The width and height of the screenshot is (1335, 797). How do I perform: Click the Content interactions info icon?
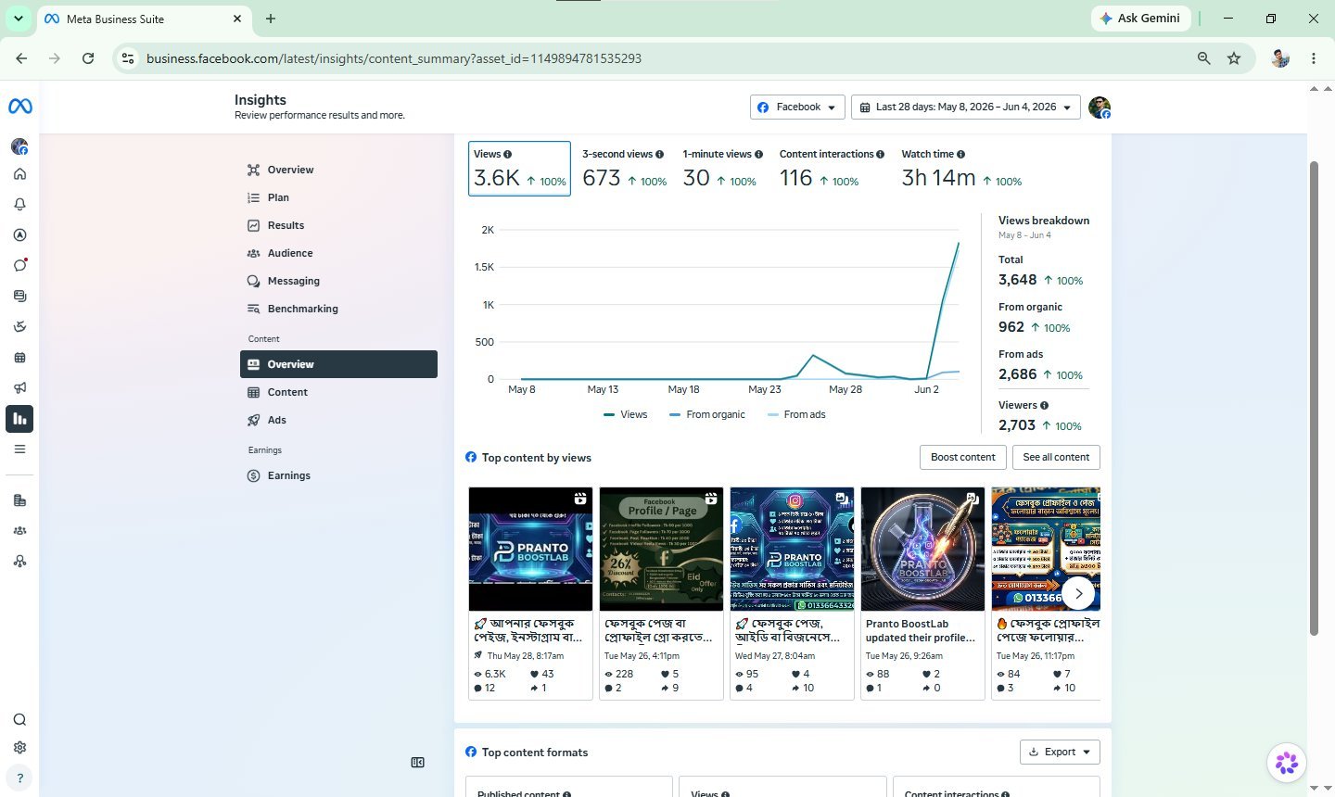tap(880, 155)
